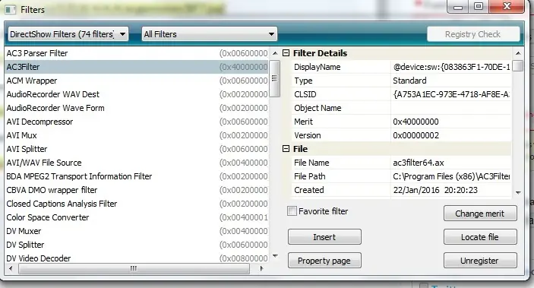Click filter list horizontal scroll right arrow

pos(261,268)
